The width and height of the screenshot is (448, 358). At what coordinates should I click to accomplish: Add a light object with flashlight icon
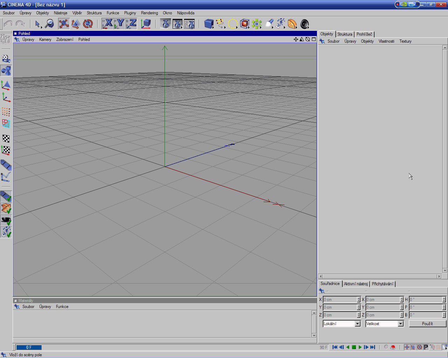[x=269, y=24]
